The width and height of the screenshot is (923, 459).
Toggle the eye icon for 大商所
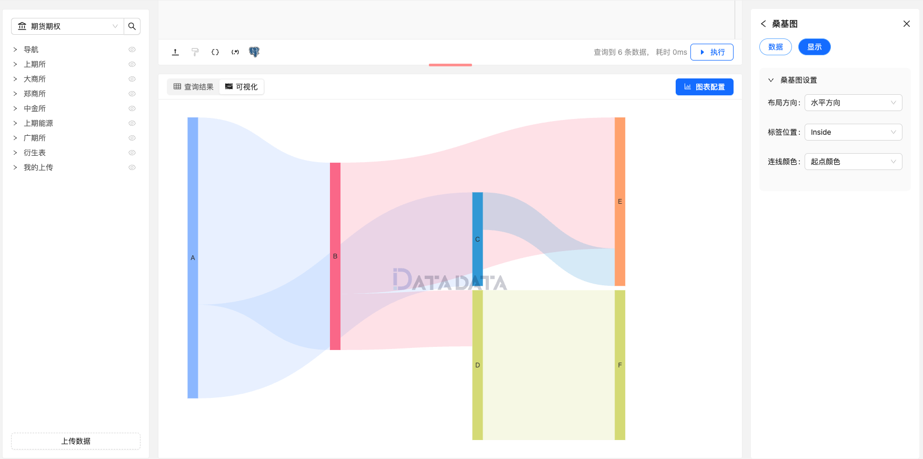[x=132, y=79]
